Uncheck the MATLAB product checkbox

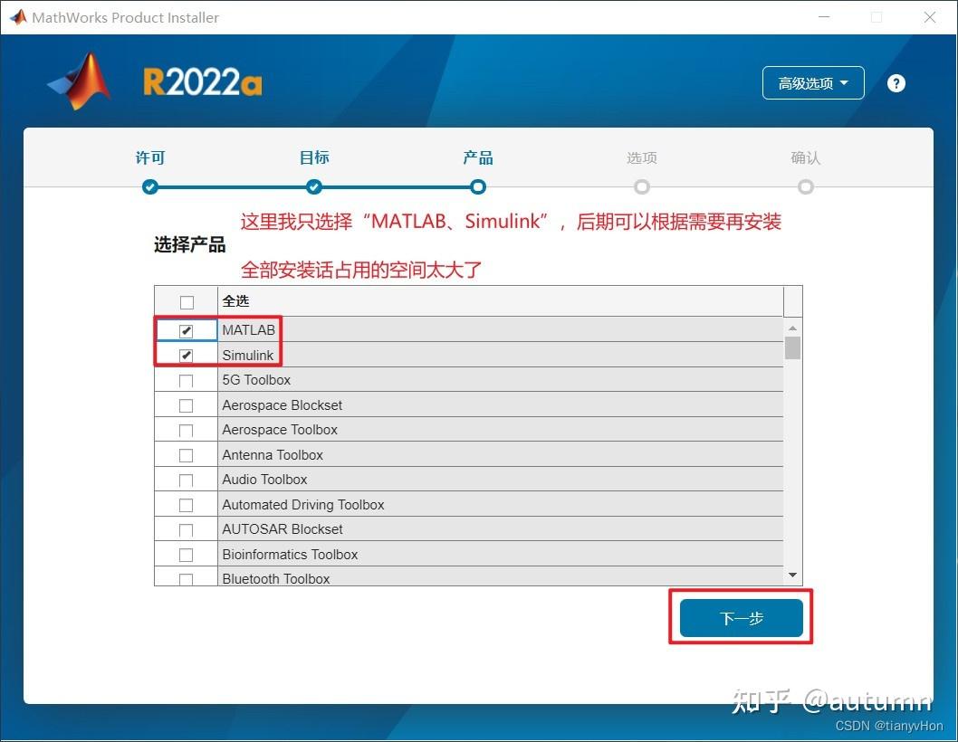coord(187,329)
